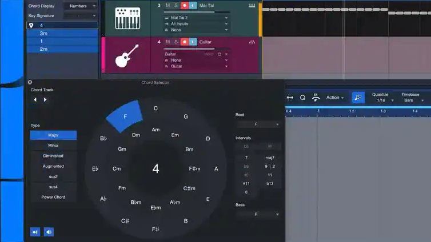Solo the Guitar track

pyautogui.click(x=176, y=42)
